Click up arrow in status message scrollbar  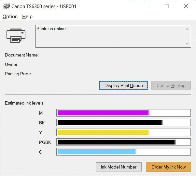187,29
